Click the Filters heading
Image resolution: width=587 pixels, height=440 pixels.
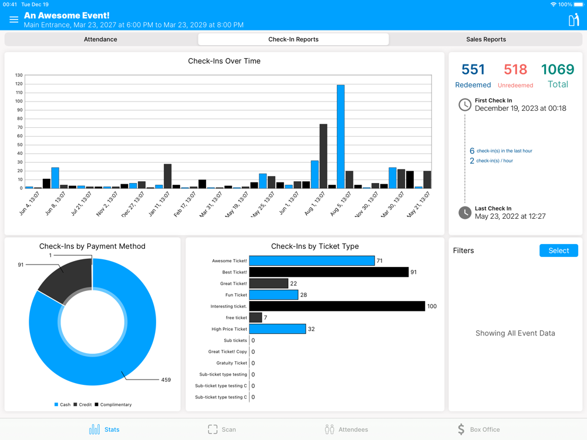point(463,251)
